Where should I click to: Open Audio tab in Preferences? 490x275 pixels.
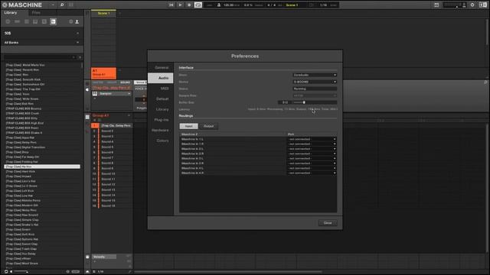tap(161, 78)
